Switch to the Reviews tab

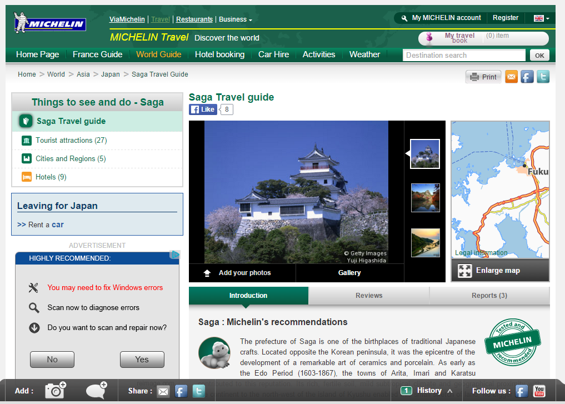coord(369,296)
